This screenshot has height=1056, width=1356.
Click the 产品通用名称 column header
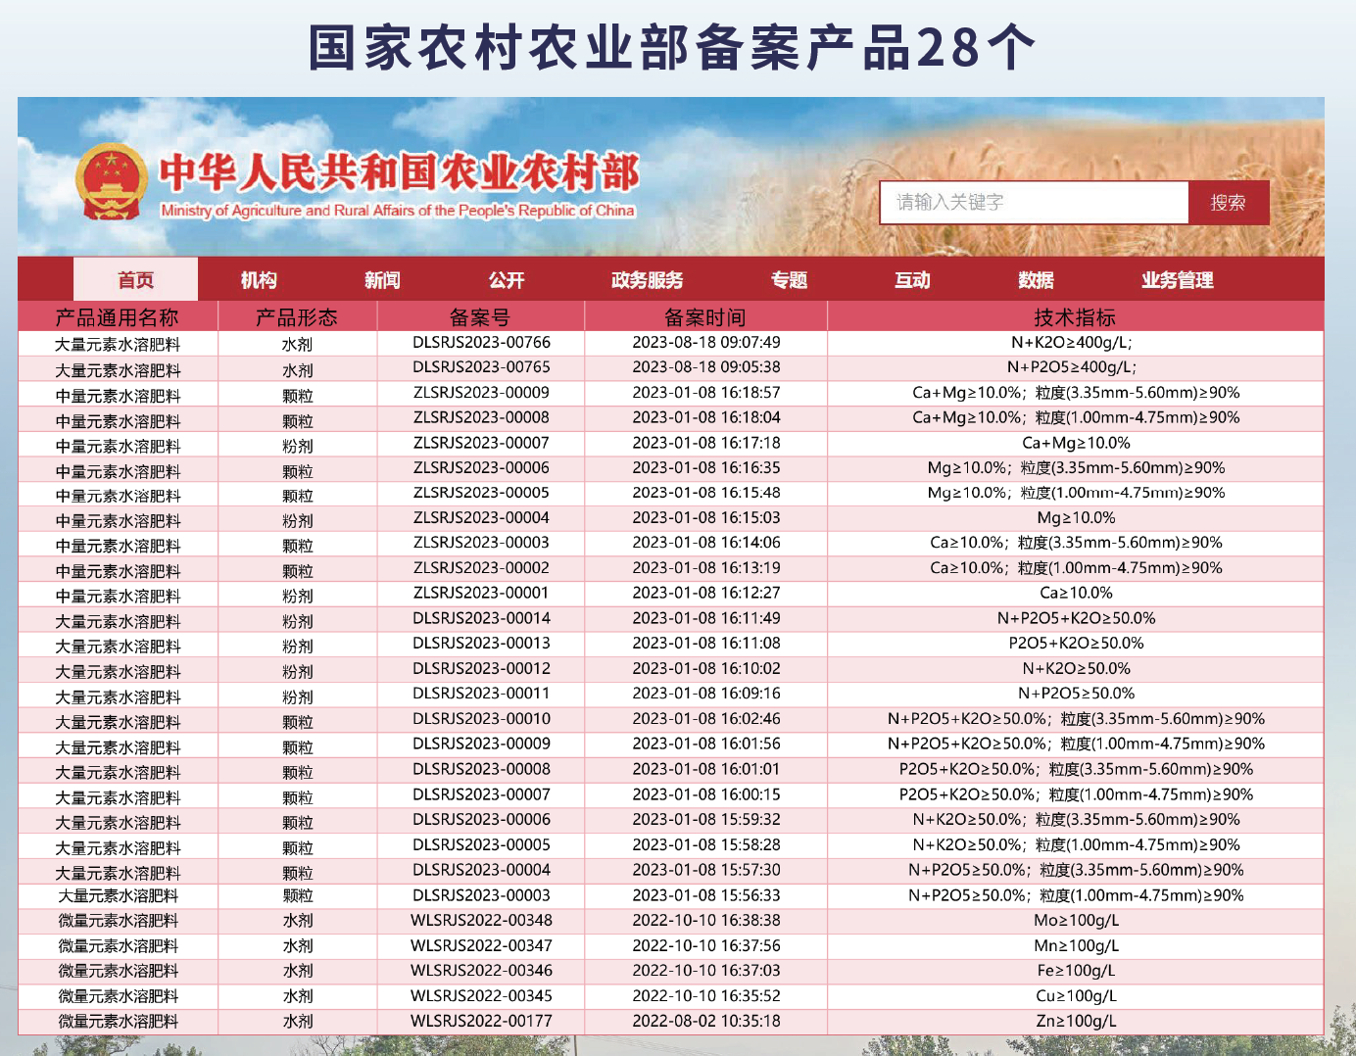click(x=118, y=317)
